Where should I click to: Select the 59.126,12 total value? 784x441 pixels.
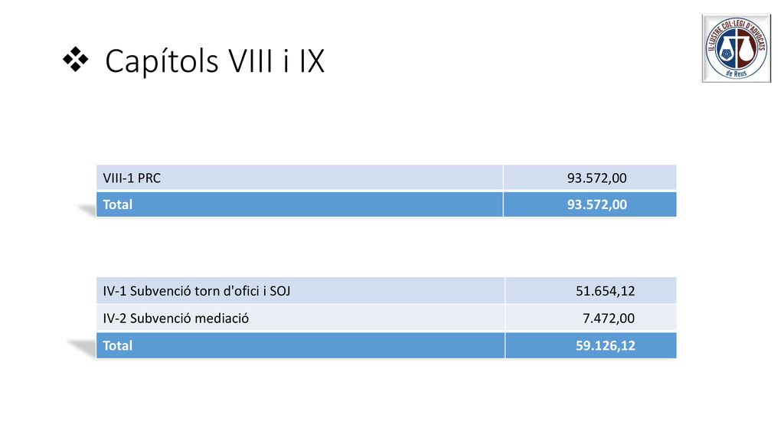point(605,345)
